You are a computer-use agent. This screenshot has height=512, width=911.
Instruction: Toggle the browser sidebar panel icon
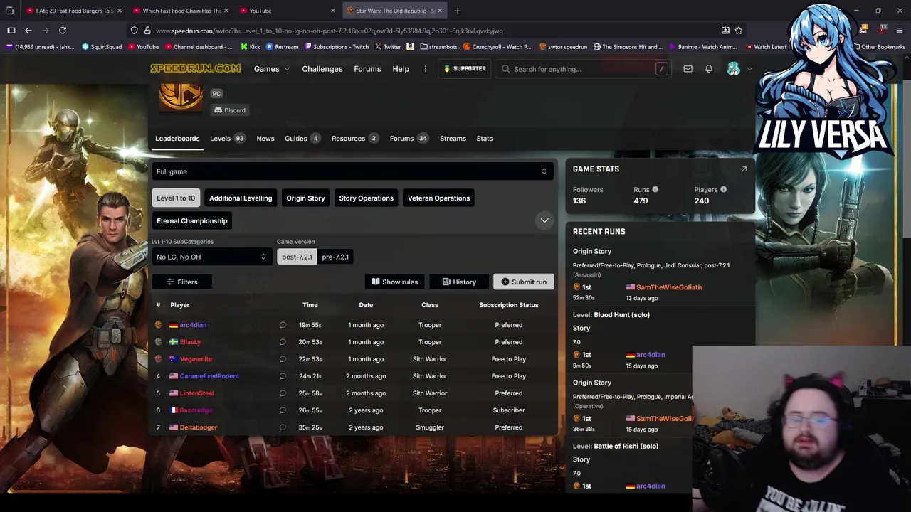(11, 31)
